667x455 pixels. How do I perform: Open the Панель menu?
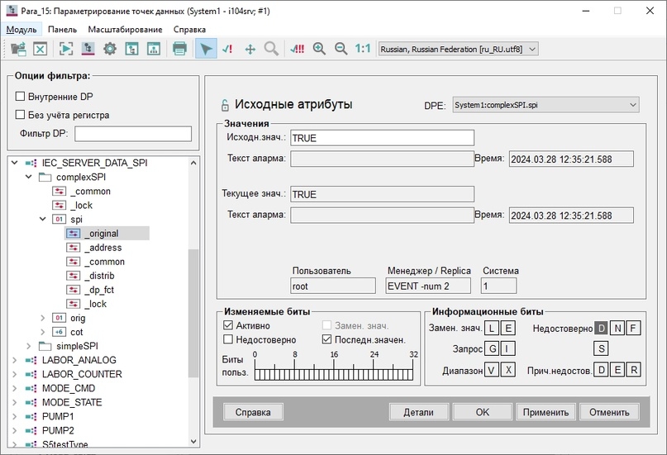pos(63,29)
